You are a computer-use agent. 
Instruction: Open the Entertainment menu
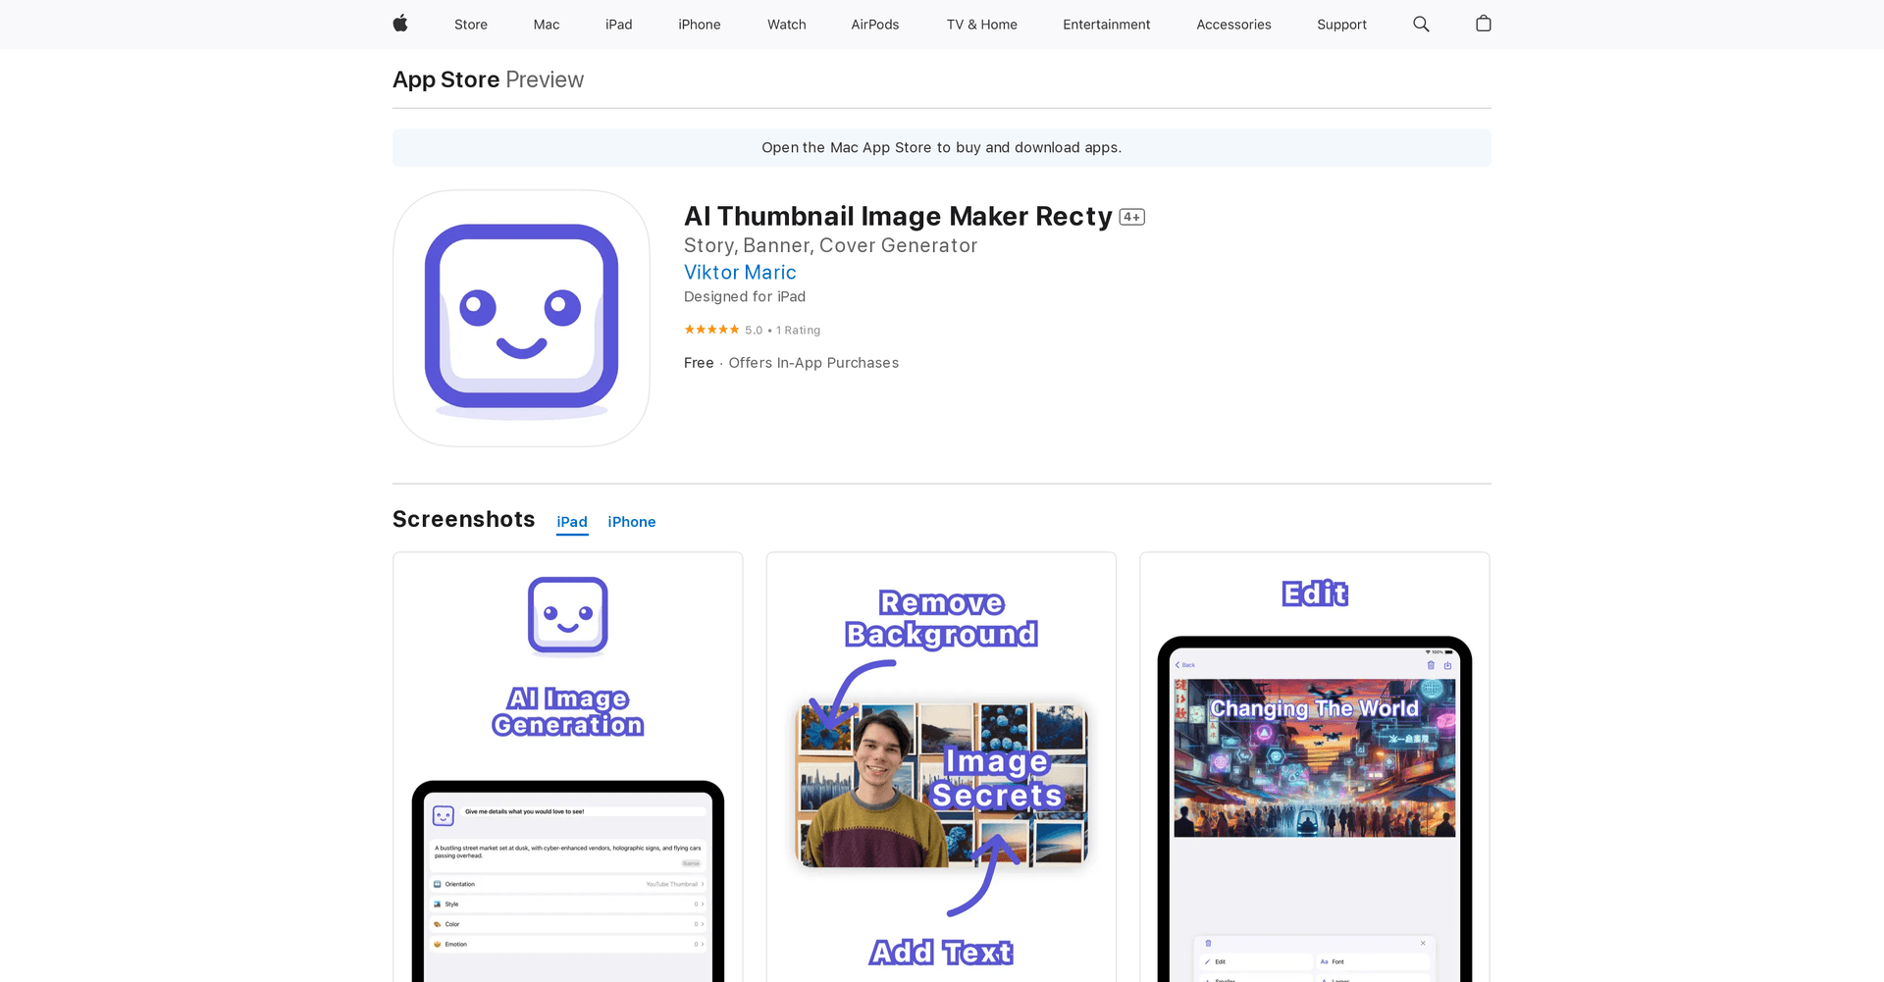[x=1107, y=25]
